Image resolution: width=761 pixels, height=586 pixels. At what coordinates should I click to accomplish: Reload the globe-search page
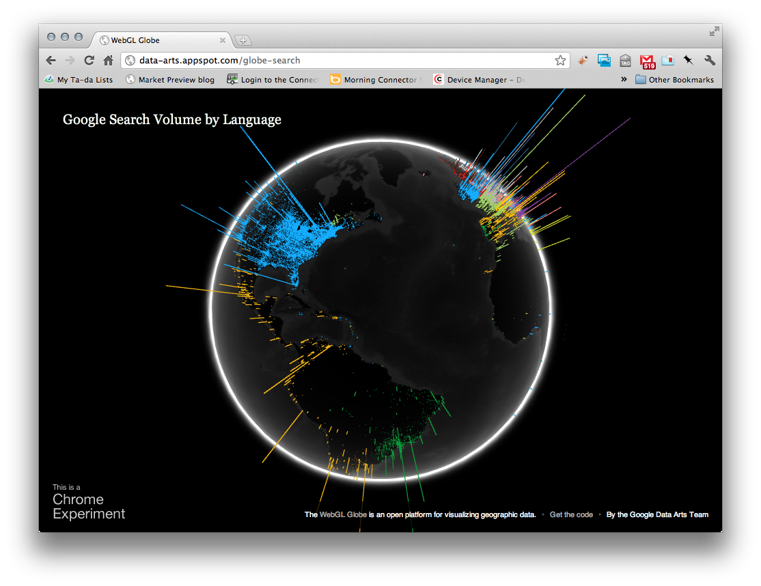click(89, 60)
